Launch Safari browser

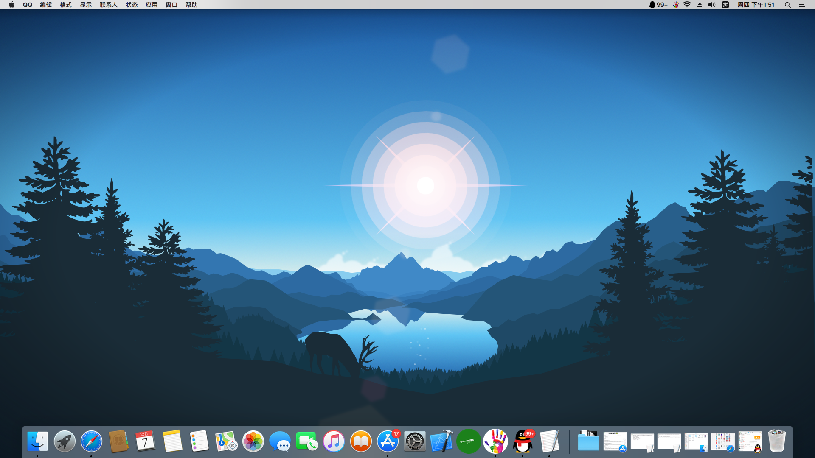tap(91, 441)
